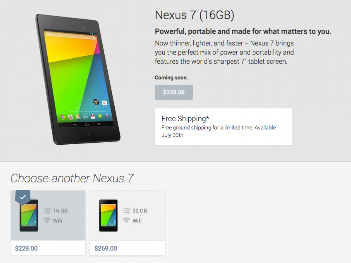Select the 16 GB Wifi Nexus 7 card

[48, 223]
